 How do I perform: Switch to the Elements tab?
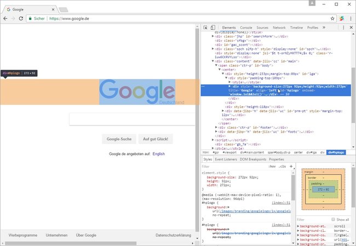point(229,27)
